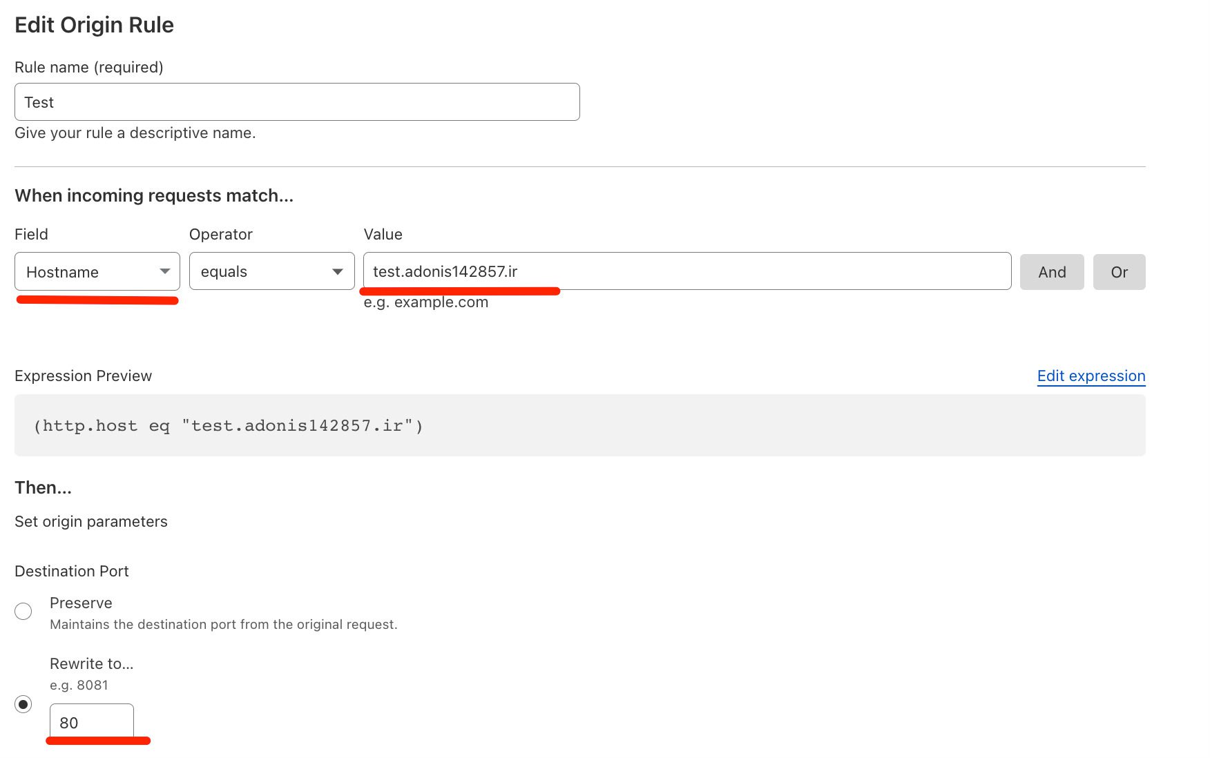Click the Rewrite to... option label
Screen dimensions: 1210x758
(x=91, y=663)
